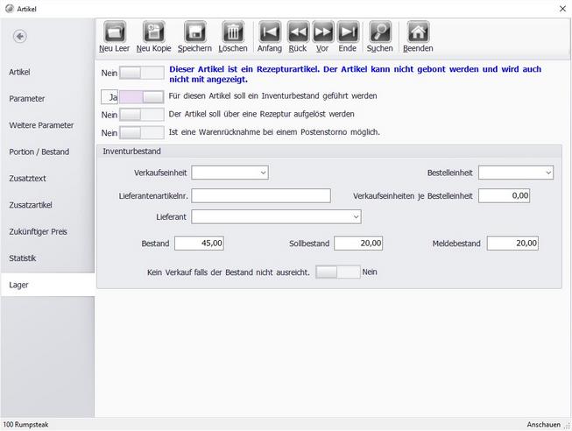Toggle Kein Verkauf falls Bestand nicht ausreicht
Image resolution: width=572 pixels, height=431 pixels.
338,272
